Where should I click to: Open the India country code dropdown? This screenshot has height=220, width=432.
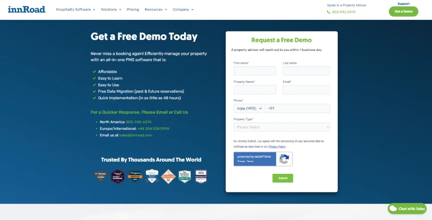click(248, 108)
